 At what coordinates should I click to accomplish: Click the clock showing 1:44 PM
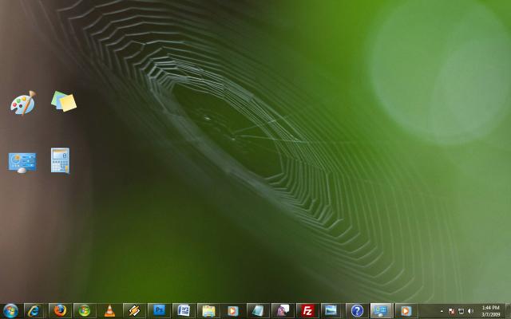[x=491, y=310]
